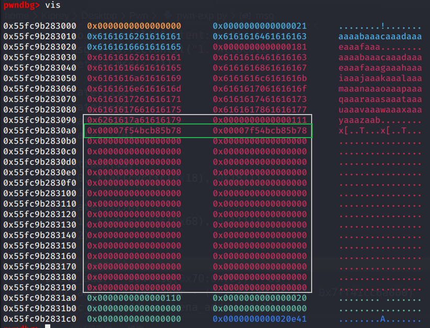Click ASCII text 'uaaavaaawaaaxaaa'
The width and height of the screenshot is (430, 328).
[380, 110]
